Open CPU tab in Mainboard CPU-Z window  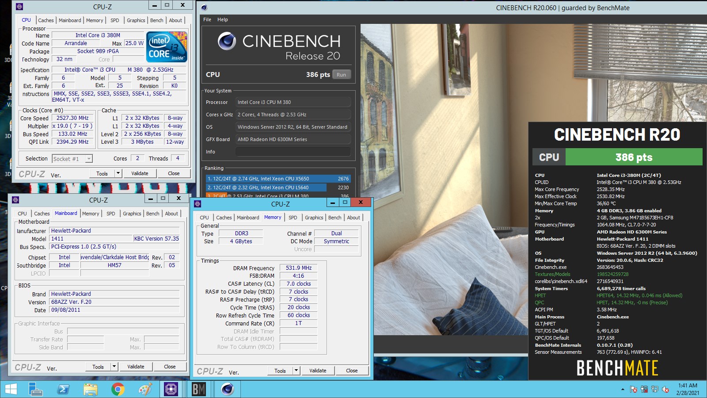click(x=23, y=214)
